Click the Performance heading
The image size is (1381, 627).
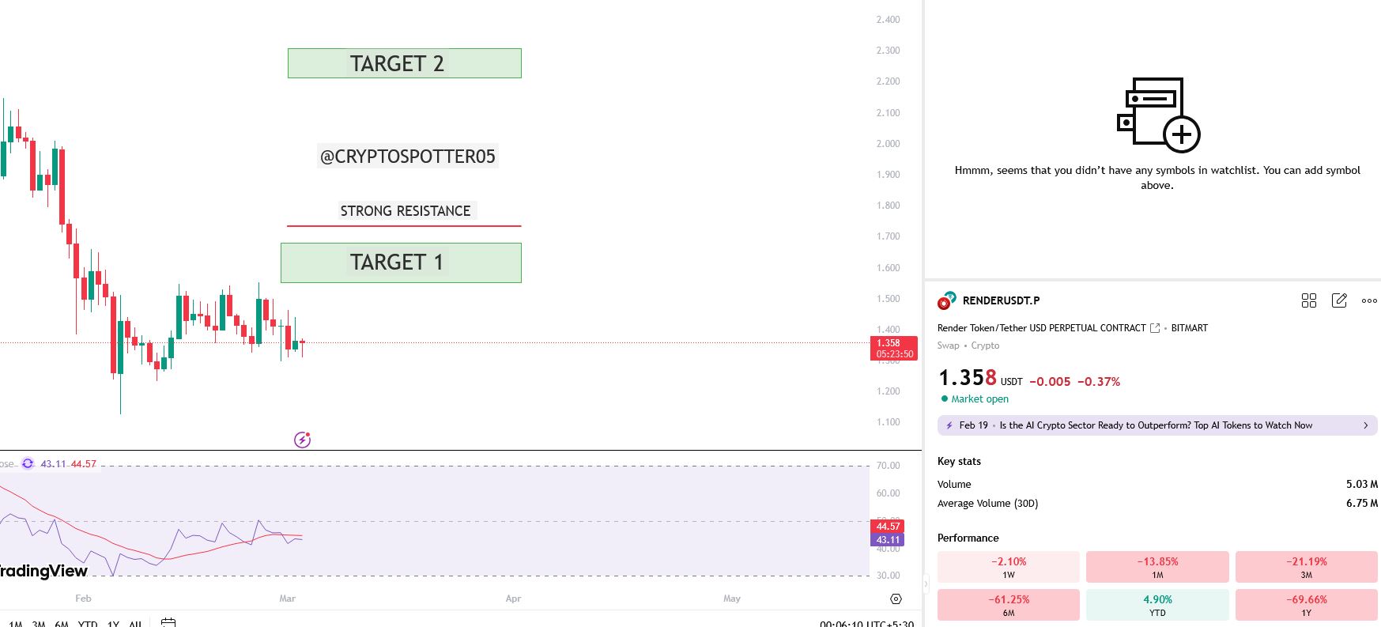pyautogui.click(x=968, y=538)
